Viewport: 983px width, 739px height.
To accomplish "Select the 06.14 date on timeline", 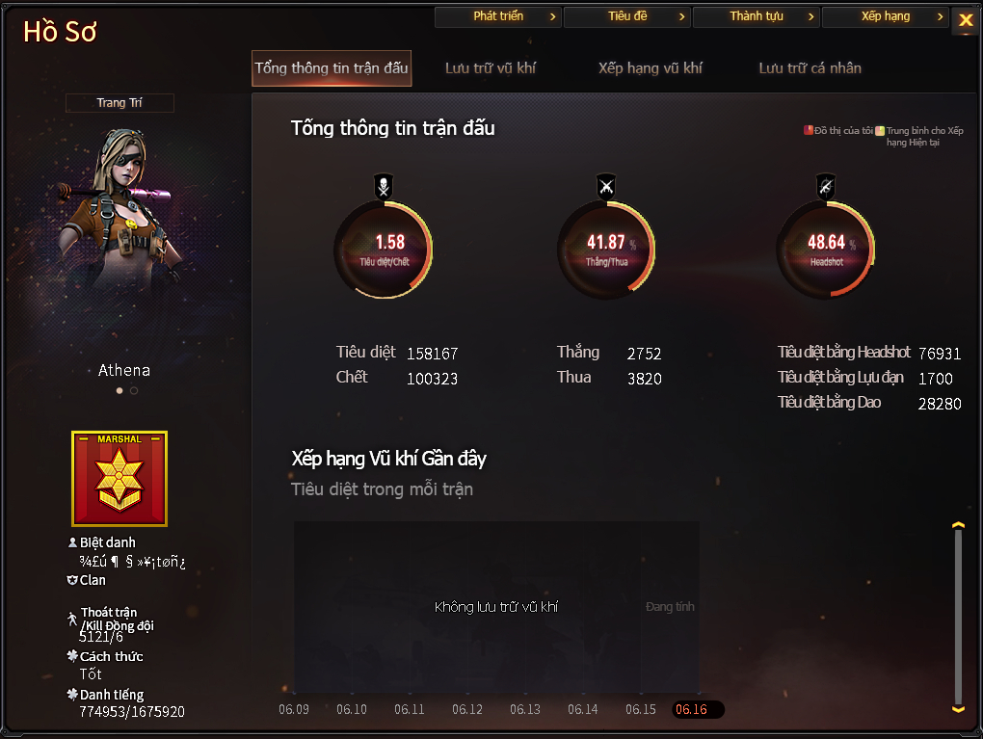I will click(582, 709).
